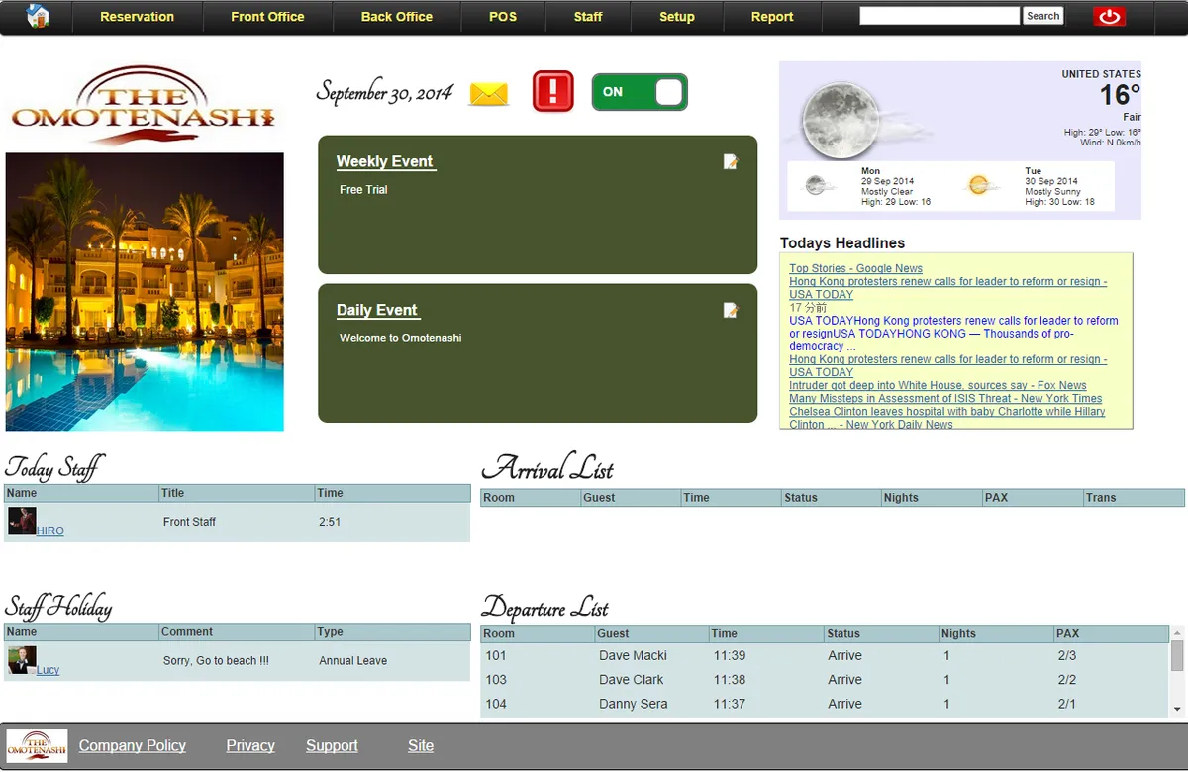The height and width of the screenshot is (772, 1188).
Task: Click Lucy's staff photo thumbnail
Action: pyautogui.click(x=22, y=660)
